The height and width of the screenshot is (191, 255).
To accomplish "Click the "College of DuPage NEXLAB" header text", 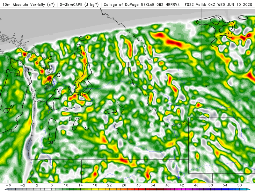I will pos(129,4).
